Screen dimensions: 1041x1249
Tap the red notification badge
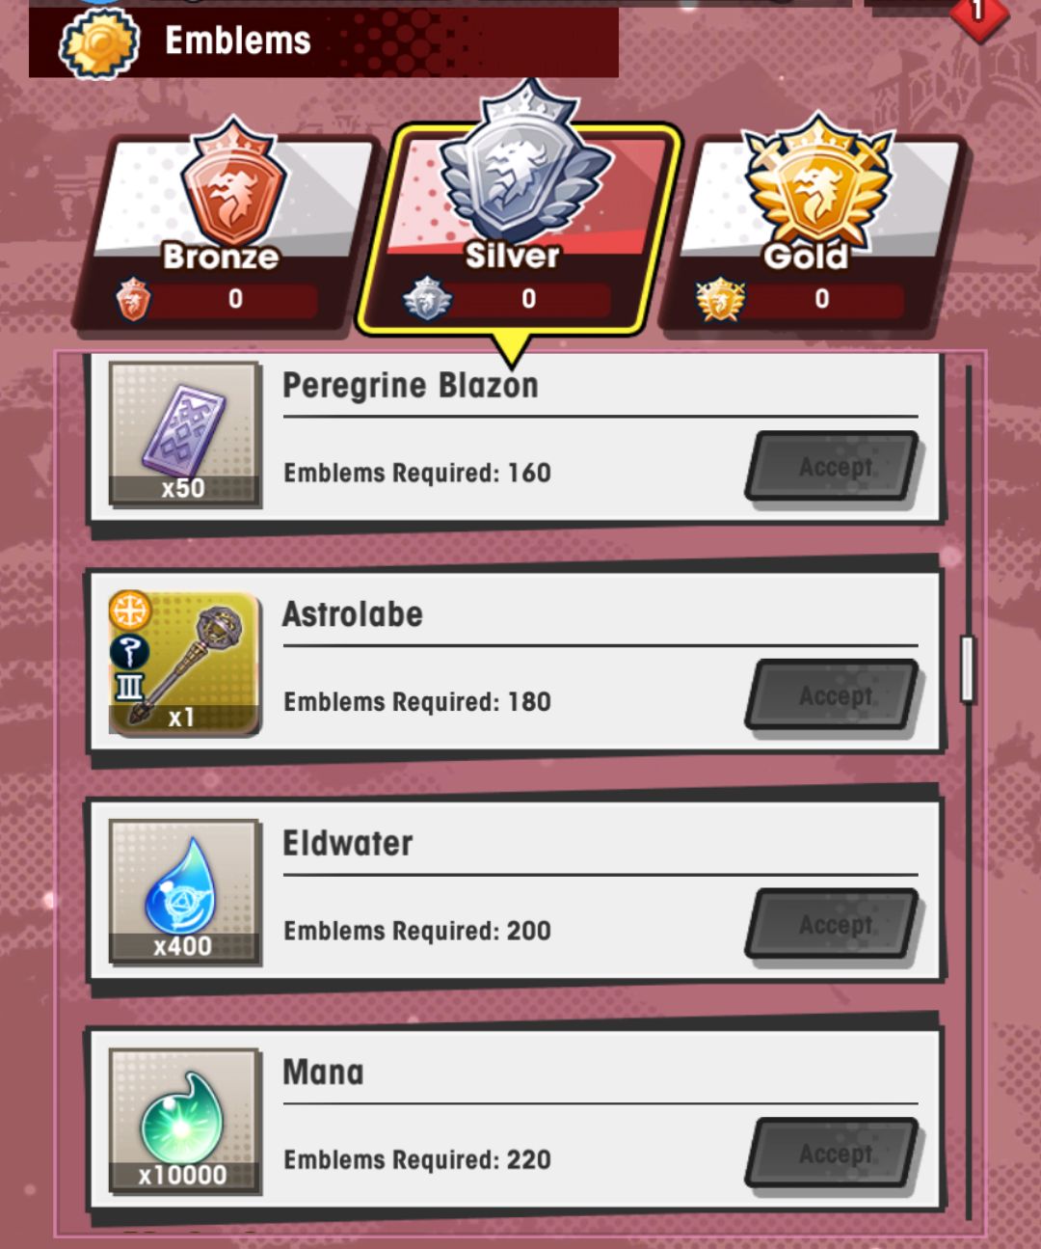tap(977, 14)
